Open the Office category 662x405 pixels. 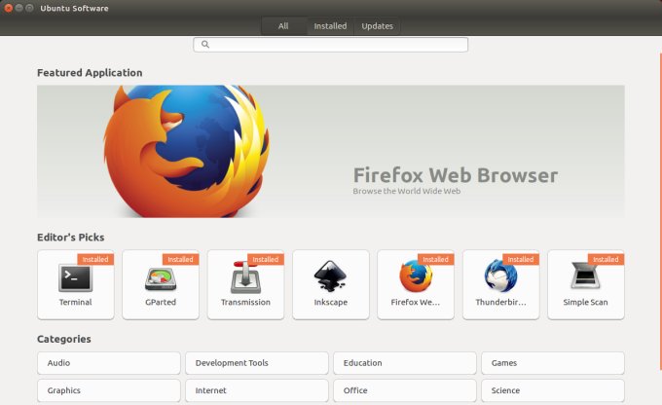405,390
